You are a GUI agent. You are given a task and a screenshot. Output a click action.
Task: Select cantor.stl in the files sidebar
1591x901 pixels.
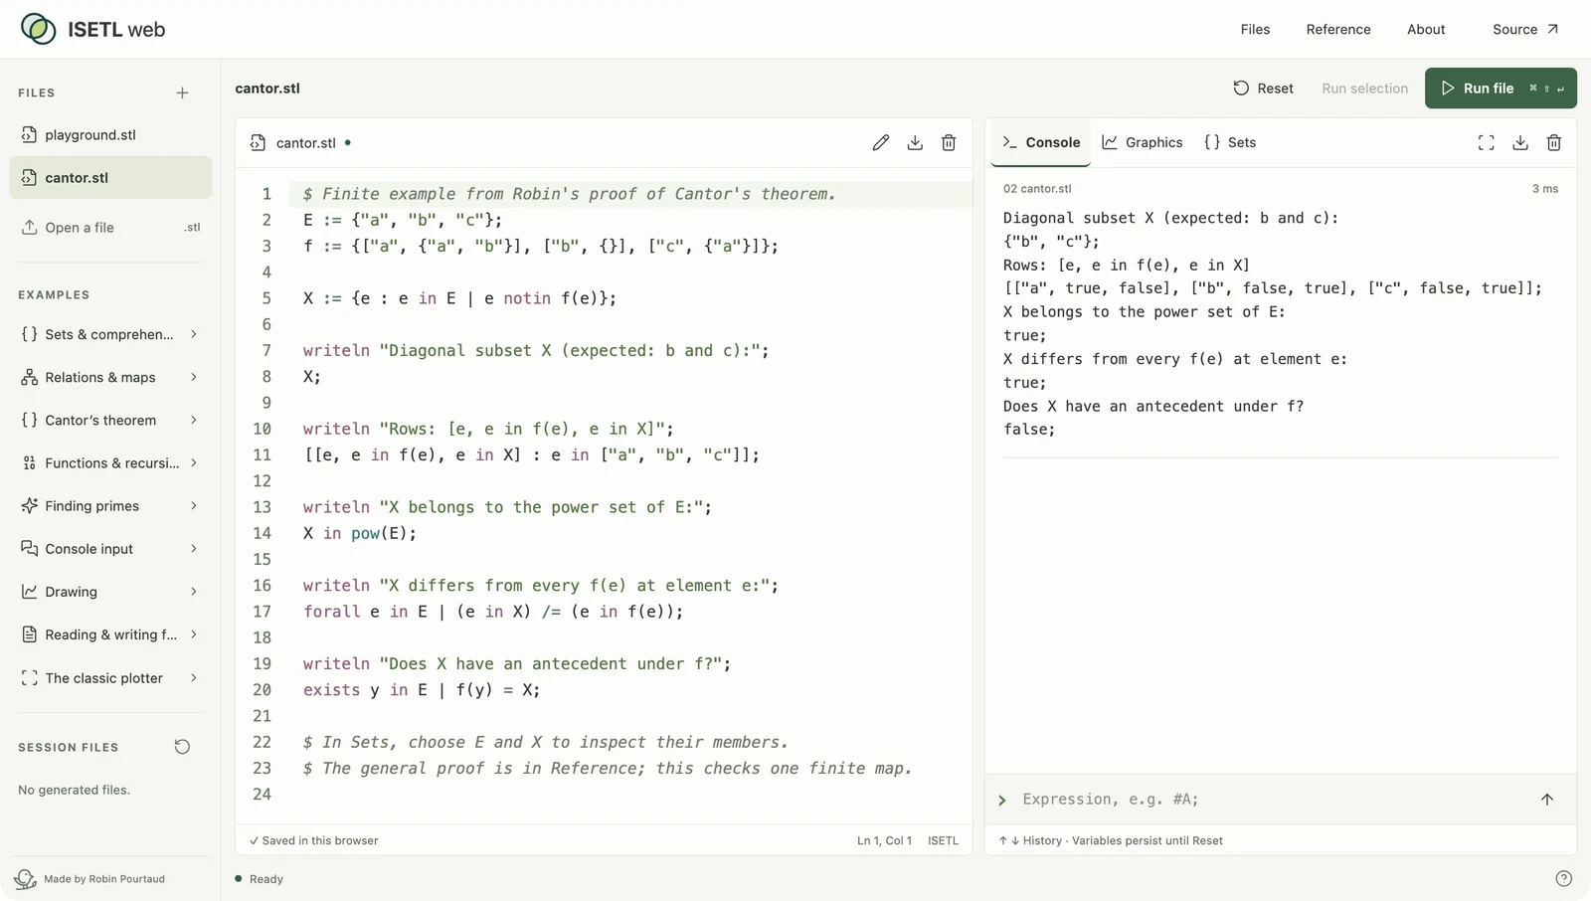click(x=110, y=177)
